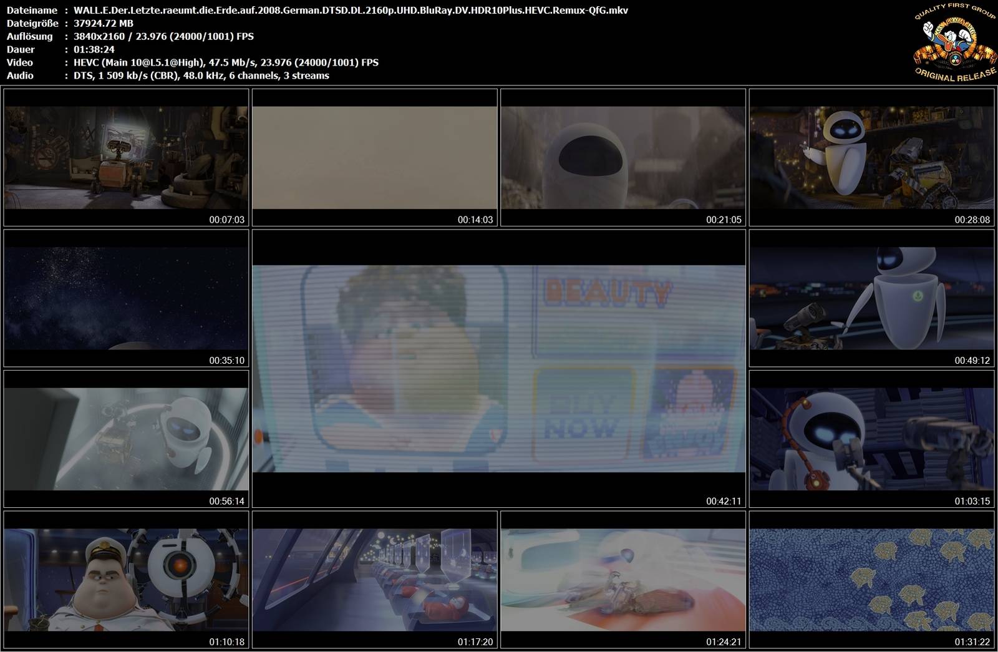Screen dimensions: 998x652
Task: Click the Dateigröße label
Action: 32,23
